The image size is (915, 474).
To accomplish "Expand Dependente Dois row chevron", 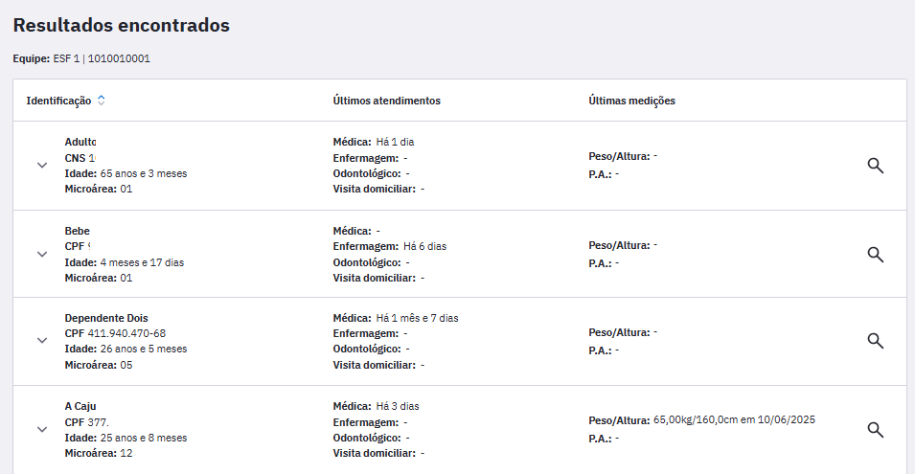I will (x=42, y=340).
